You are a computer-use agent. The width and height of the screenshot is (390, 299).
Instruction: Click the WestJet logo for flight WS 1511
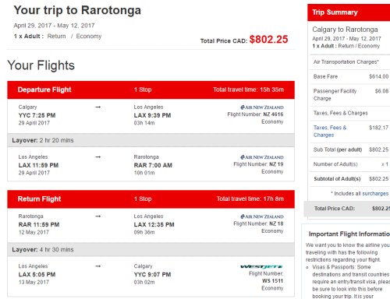[x=261, y=266]
